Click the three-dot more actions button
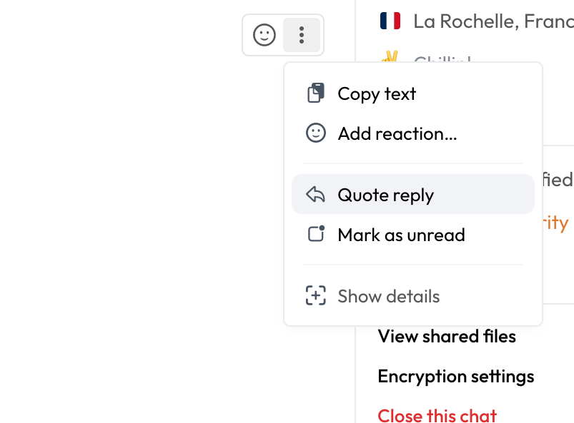574x423 pixels. tap(302, 35)
